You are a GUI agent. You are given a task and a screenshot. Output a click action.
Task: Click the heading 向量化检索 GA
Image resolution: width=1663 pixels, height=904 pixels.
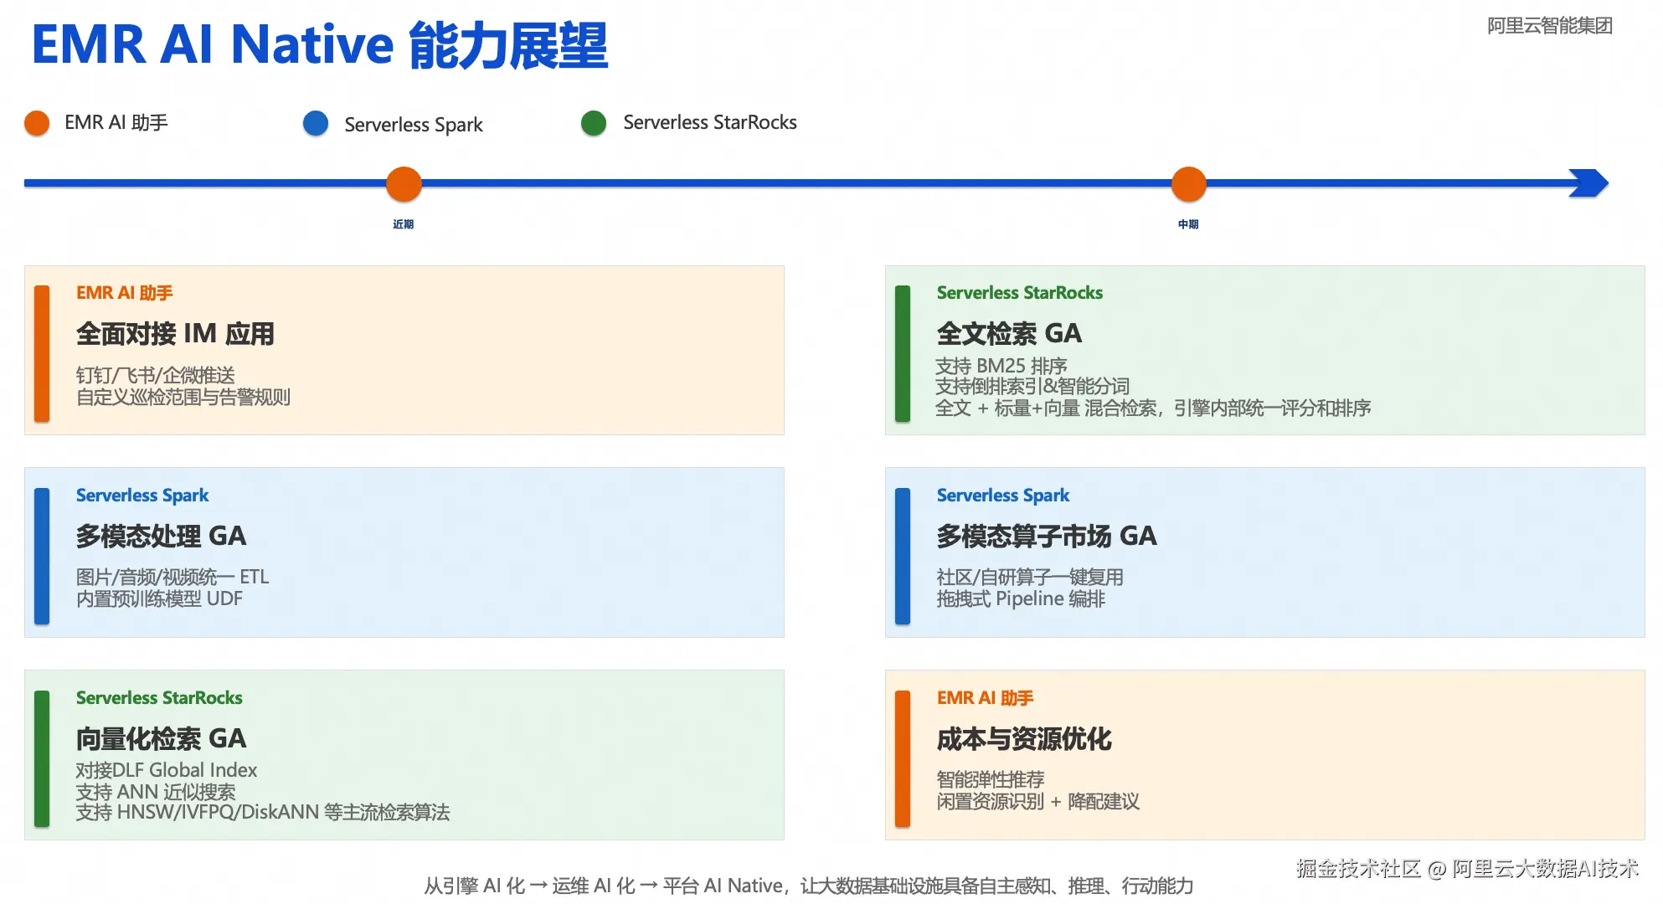[x=161, y=738]
